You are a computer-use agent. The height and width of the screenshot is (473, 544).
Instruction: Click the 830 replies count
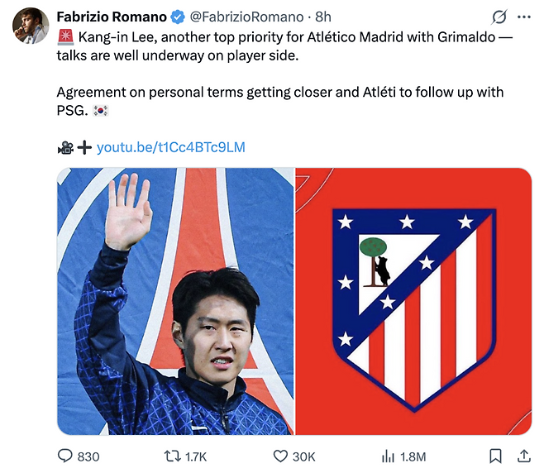(88, 456)
